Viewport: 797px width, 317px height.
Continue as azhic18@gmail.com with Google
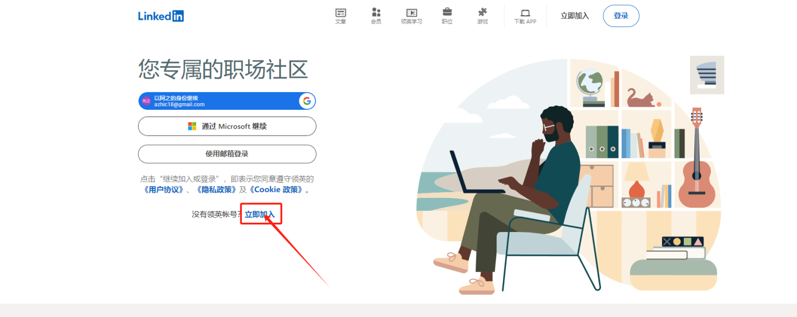pyautogui.click(x=227, y=101)
